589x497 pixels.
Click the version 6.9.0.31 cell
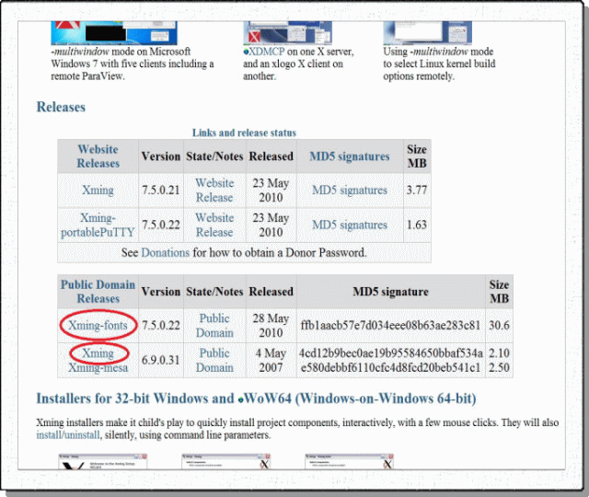[161, 360]
